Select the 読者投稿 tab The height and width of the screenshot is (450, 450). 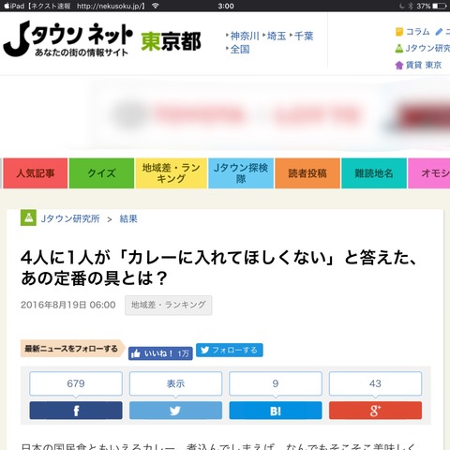click(307, 173)
